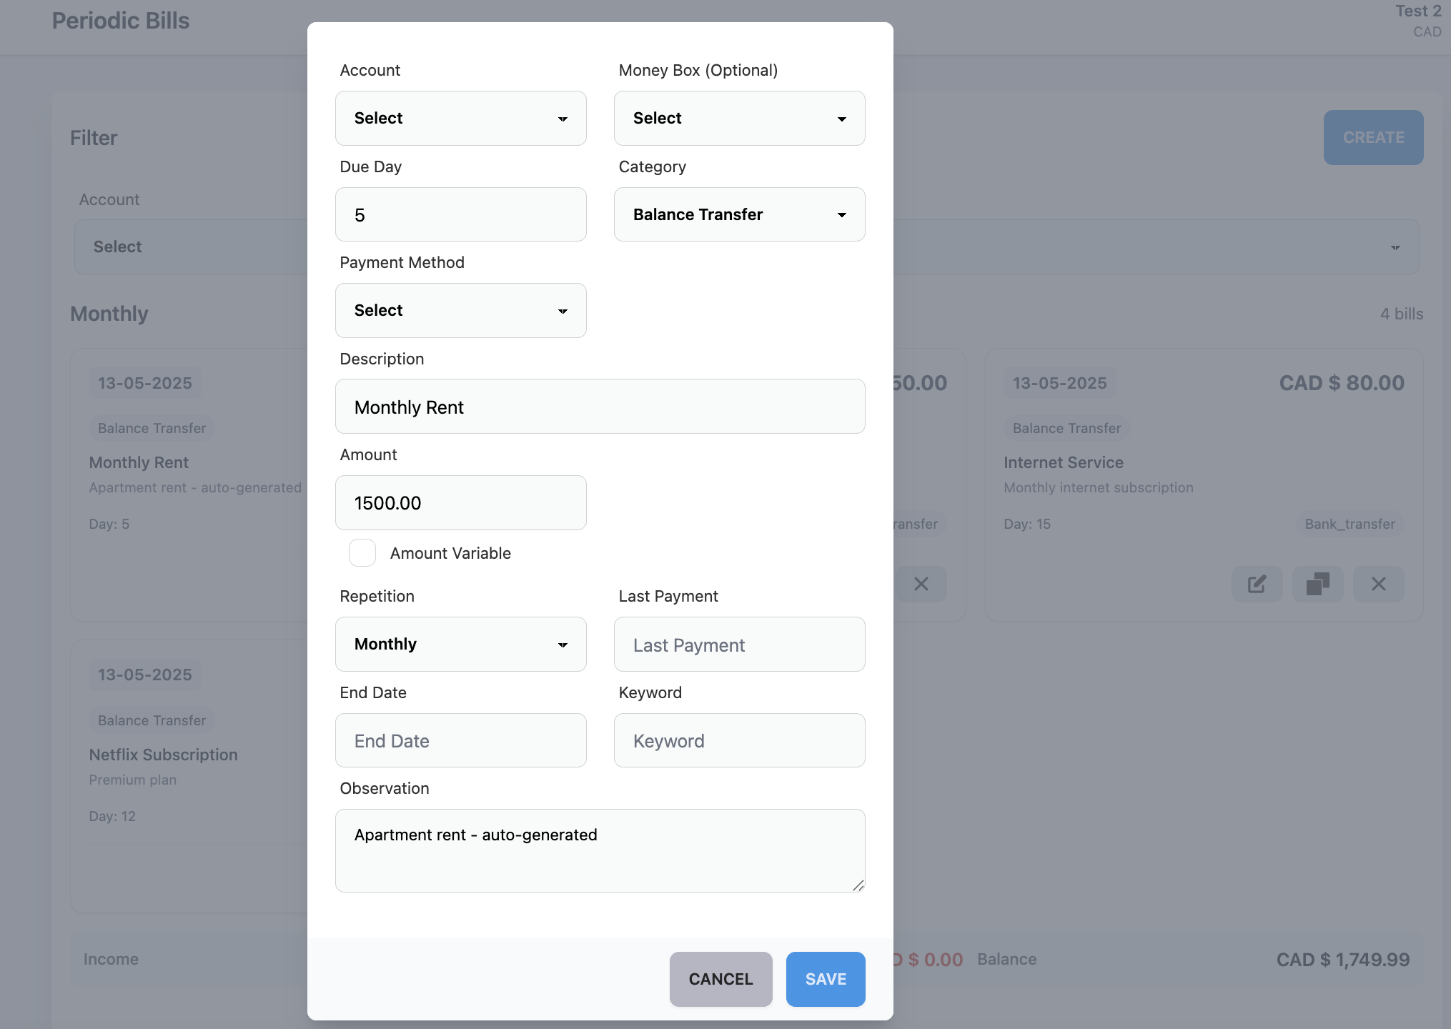This screenshot has width=1451, height=1029.
Task: Delete the Internet Service bill
Action: 1378,584
